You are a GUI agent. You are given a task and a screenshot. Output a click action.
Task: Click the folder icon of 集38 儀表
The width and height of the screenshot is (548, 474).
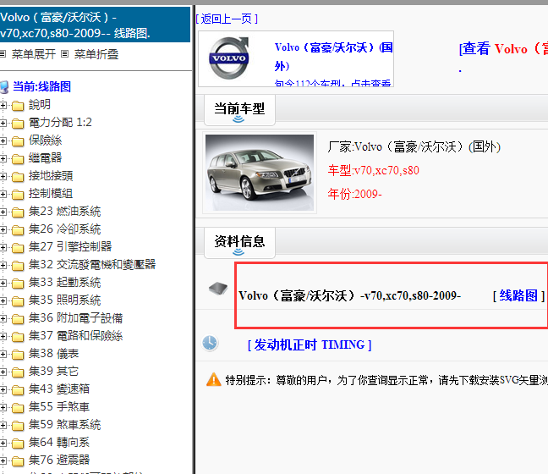18,355
